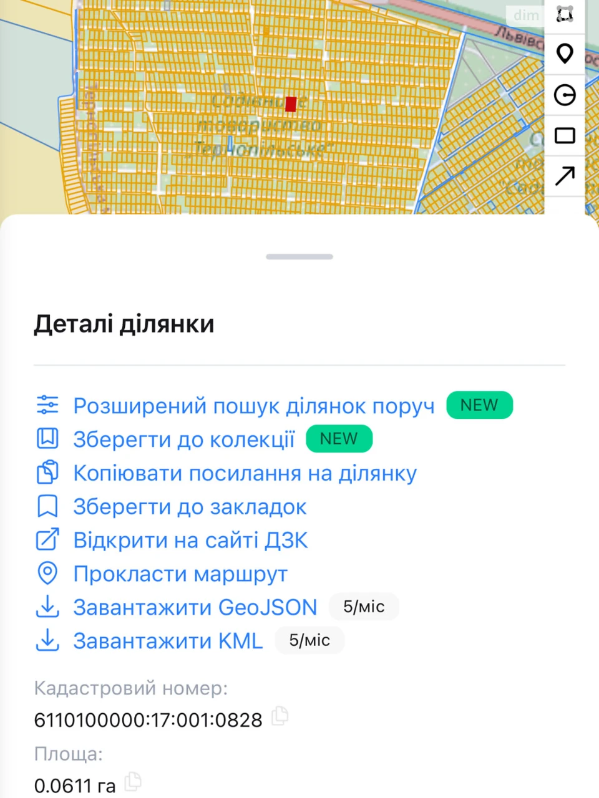Tap the location marker tool icon
The width and height of the screenshot is (599, 798).
pyautogui.click(x=565, y=54)
